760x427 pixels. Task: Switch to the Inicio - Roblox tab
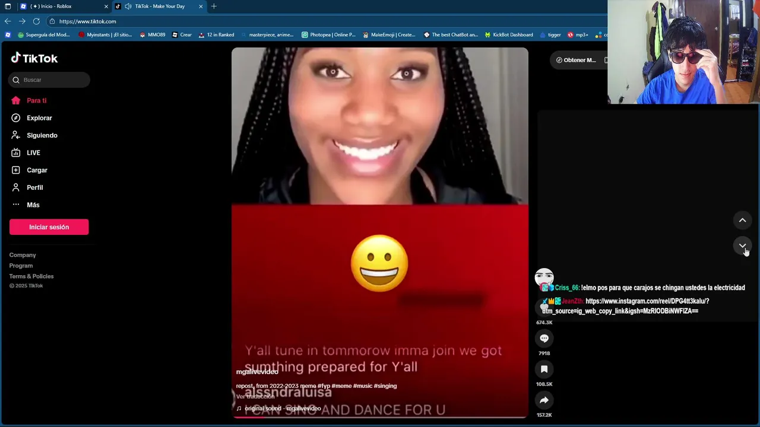[x=64, y=7]
